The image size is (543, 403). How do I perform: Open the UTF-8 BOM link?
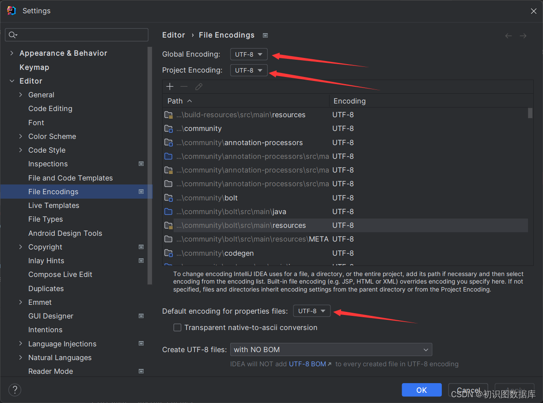[x=310, y=364]
